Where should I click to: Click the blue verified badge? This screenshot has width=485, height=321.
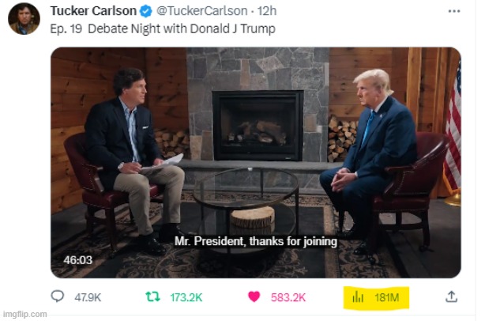(146, 11)
